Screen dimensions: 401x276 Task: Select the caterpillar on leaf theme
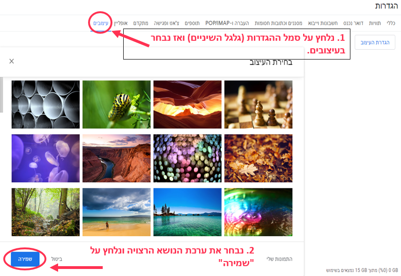(x=116, y=104)
